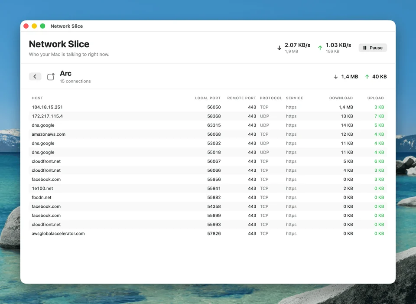
Task: Click the 2.07 KB/s download rate
Action: click(x=297, y=45)
